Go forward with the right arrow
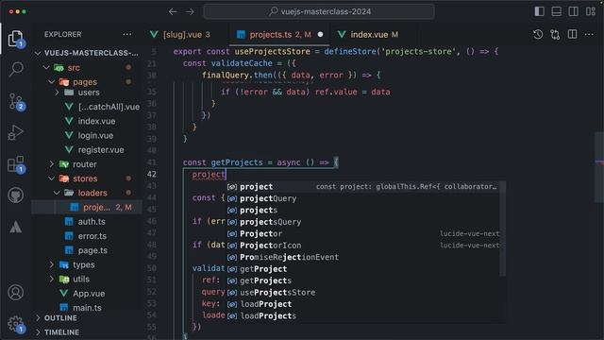Screen dimensions: 604x340 point(190,11)
